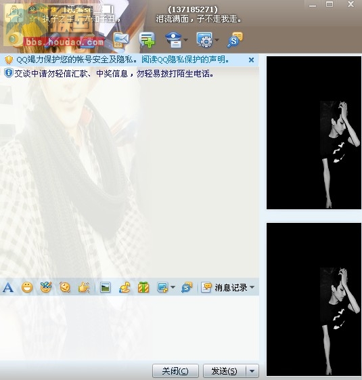Screen dimensions: 362x380
Task: Click signature text 泪流满面,子不走我走
Action: pos(198,19)
